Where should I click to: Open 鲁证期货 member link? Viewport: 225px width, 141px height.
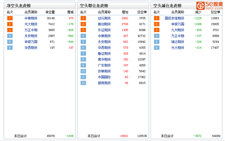tap(104, 54)
